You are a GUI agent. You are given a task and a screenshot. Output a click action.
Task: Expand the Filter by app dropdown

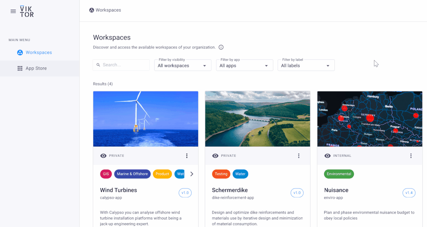point(244,65)
